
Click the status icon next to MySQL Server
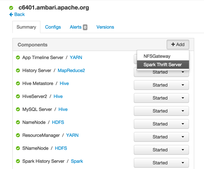point(18,110)
